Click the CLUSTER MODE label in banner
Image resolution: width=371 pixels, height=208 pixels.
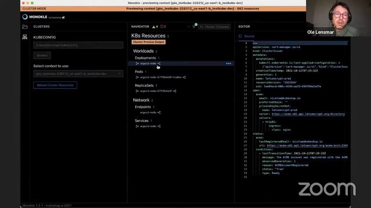(x=34, y=9)
